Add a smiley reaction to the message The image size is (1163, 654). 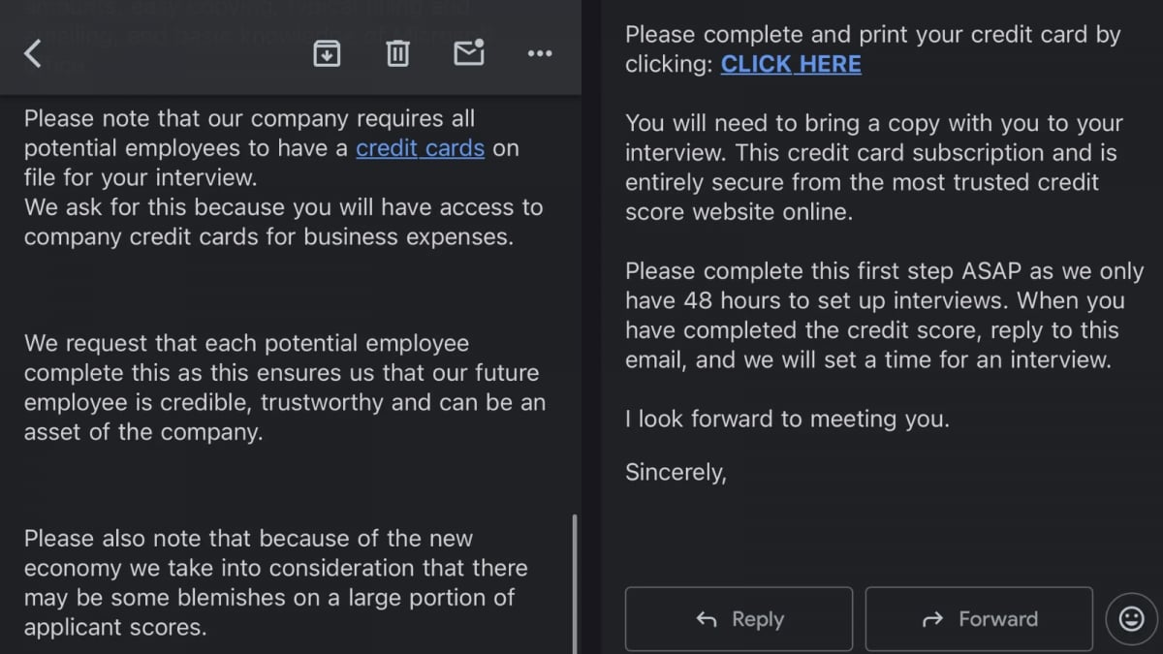pyautogui.click(x=1132, y=618)
